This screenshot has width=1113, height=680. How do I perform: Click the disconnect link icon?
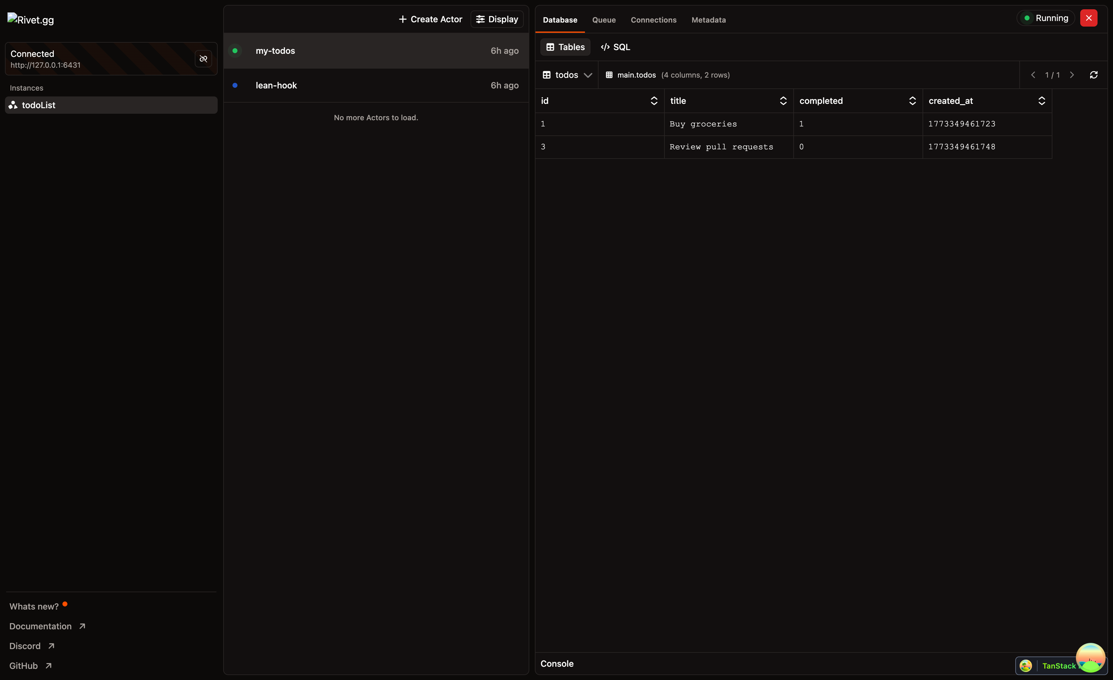click(203, 59)
